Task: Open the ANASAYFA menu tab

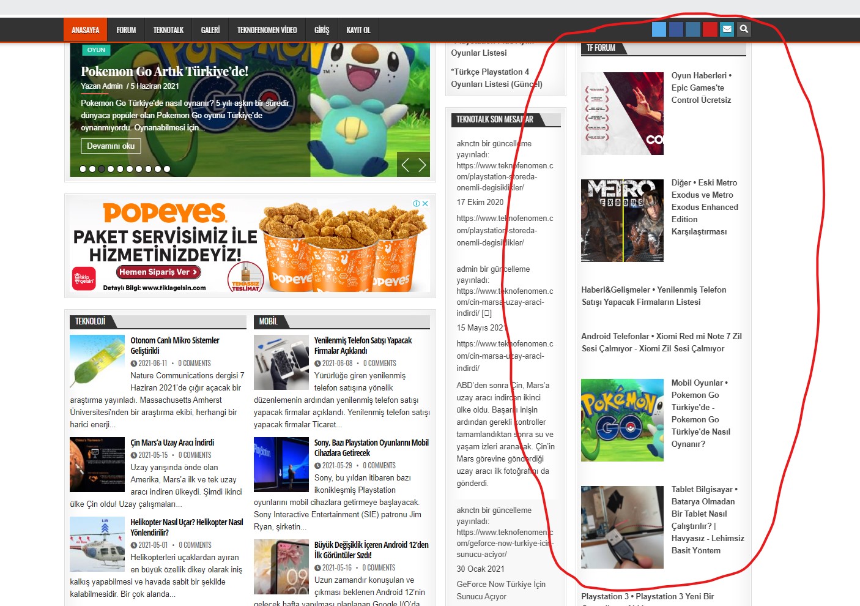Action: [85, 30]
